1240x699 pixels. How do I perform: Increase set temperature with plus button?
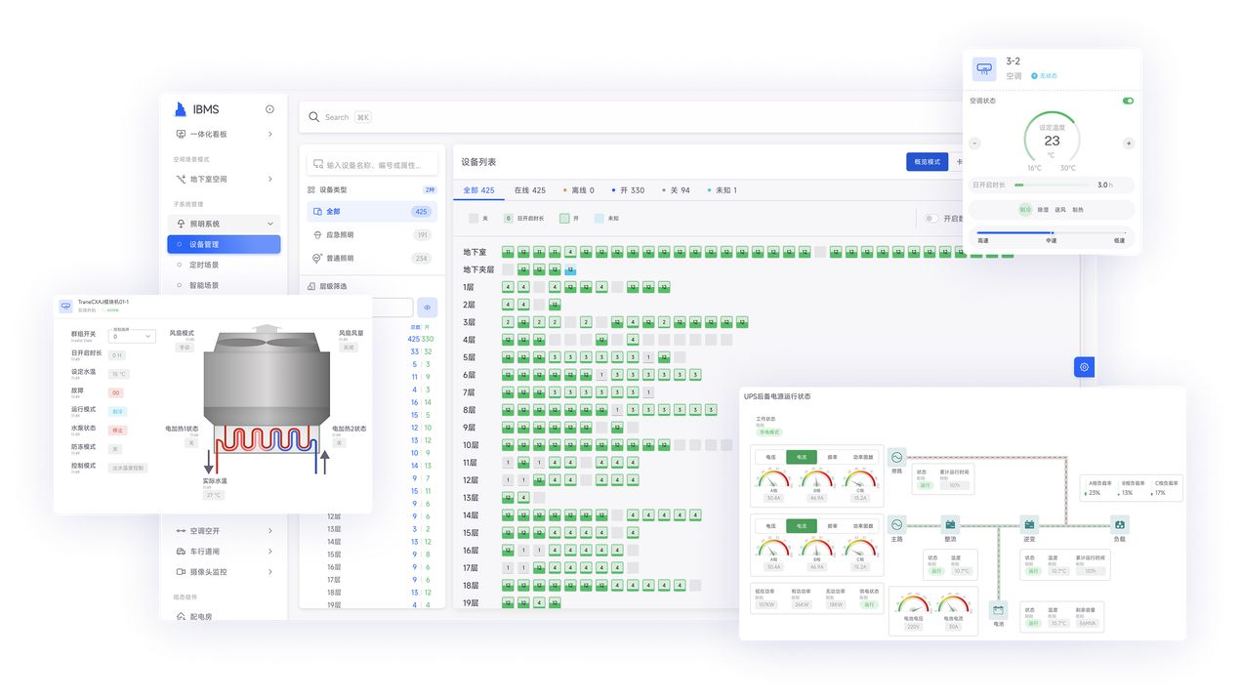click(x=1129, y=144)
